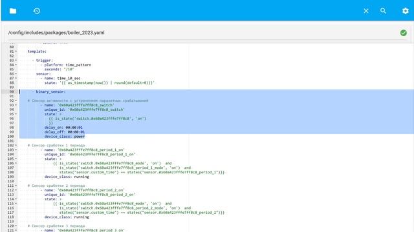The width and height of the screenshot is (414, 232).
Task: Close the current file with the X icon
Action: click(366, 11)
